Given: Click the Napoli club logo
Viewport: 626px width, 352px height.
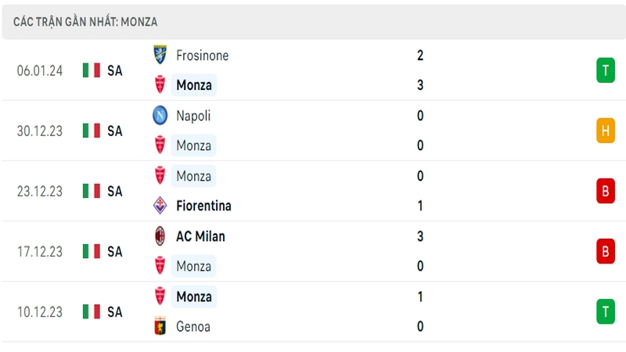Looking at the screenshot, I should (x=160, y=115).
